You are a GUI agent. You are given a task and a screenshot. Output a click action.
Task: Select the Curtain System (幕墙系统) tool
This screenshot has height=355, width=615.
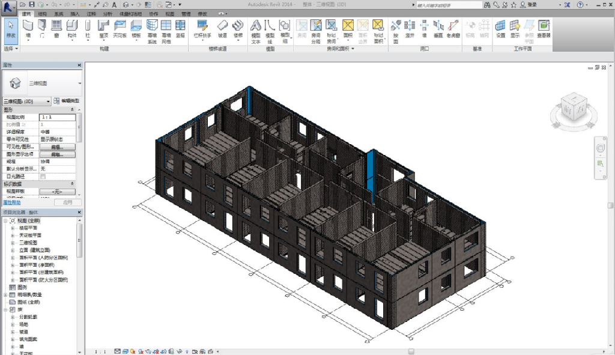[x=152, y=31]
